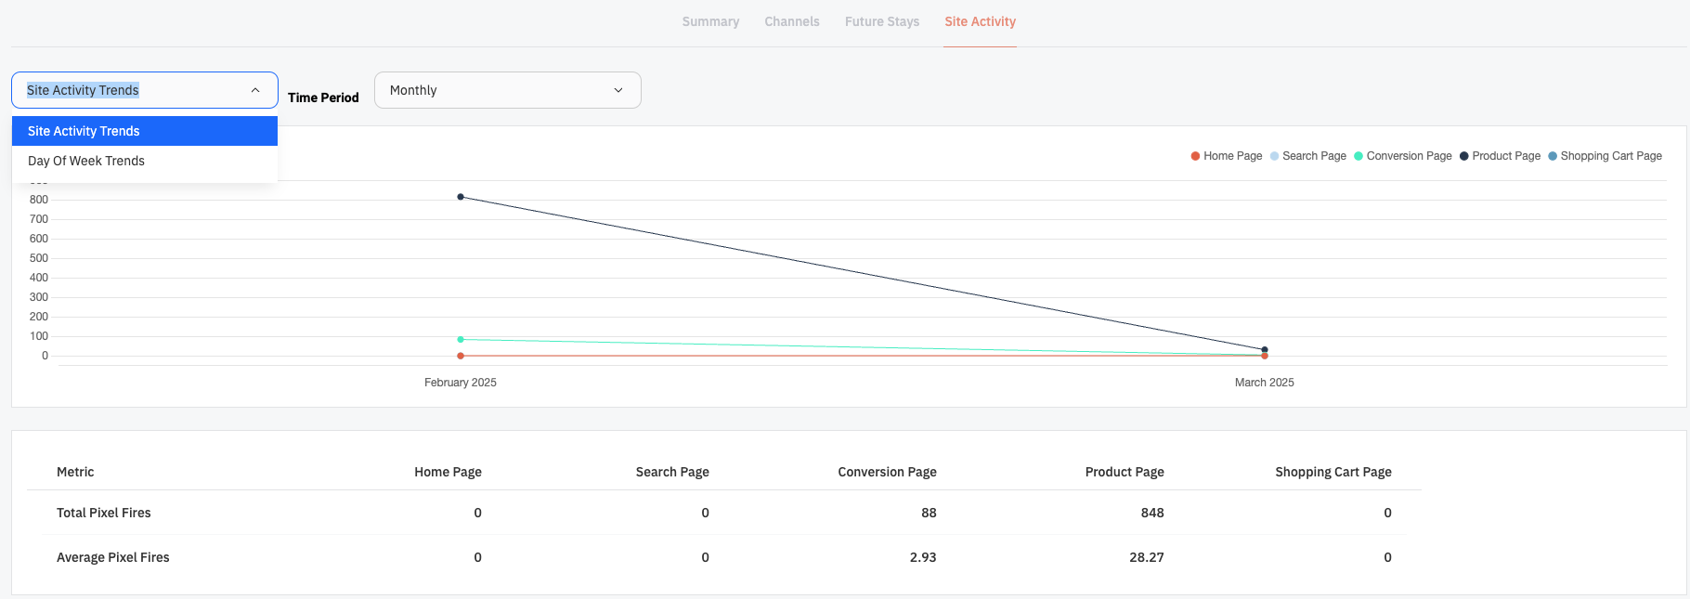Switch to the Summary tab
The image size is (1690, 599).
710,21
